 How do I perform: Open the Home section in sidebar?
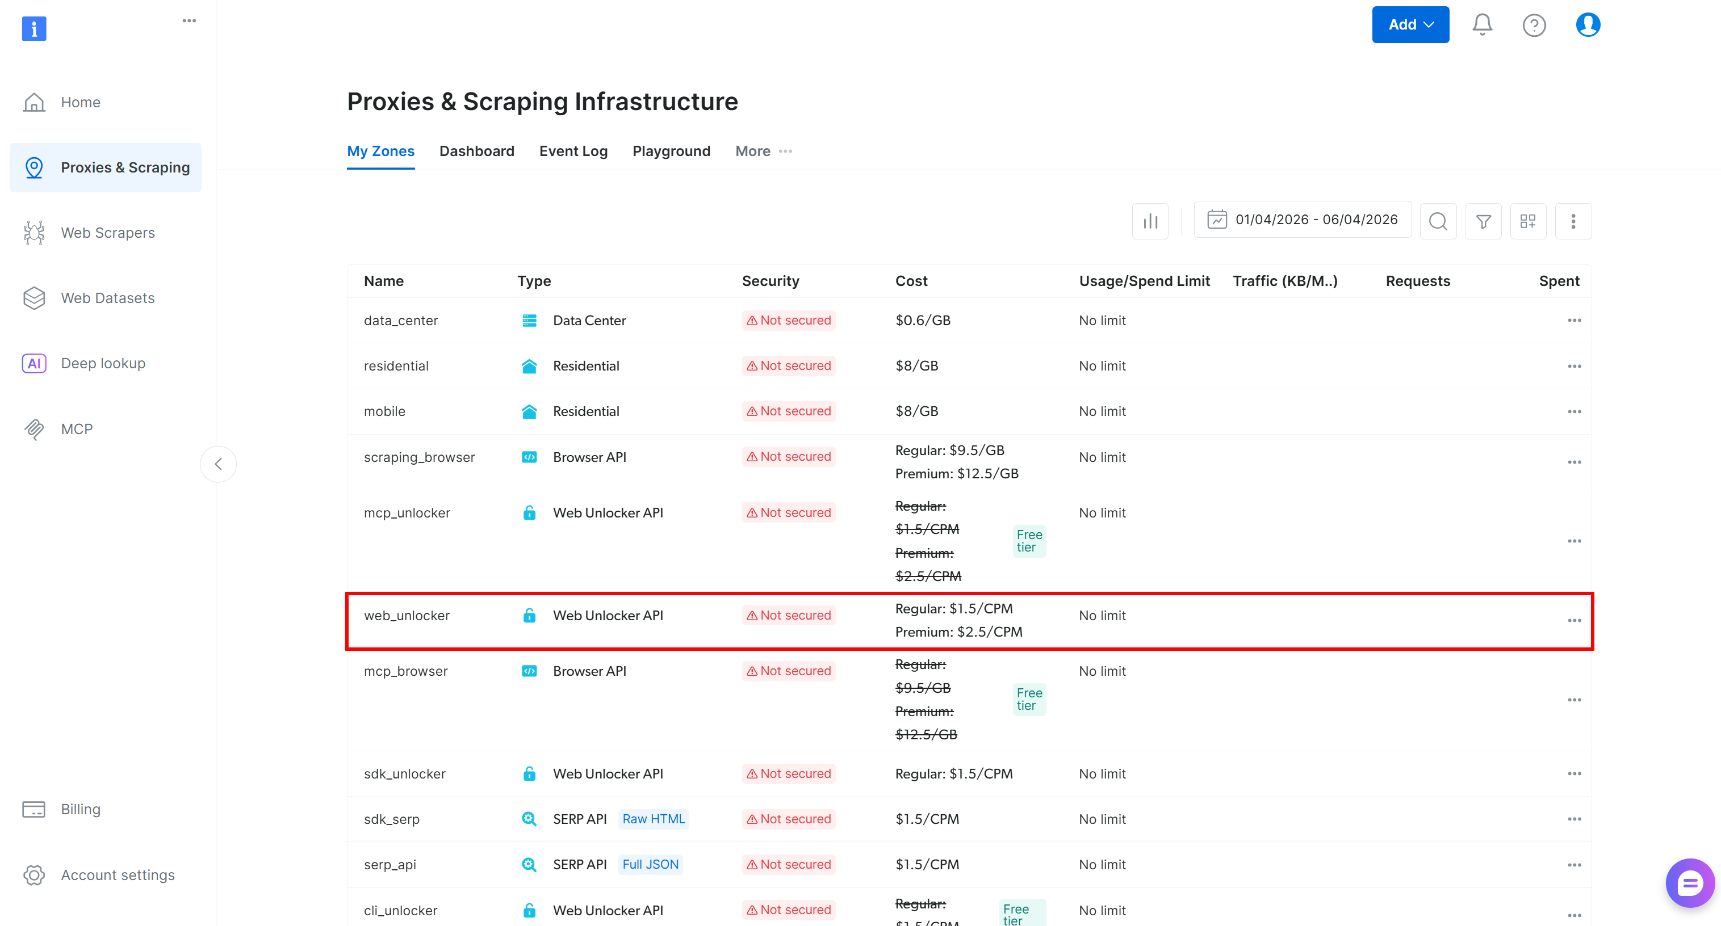point(80,102)
